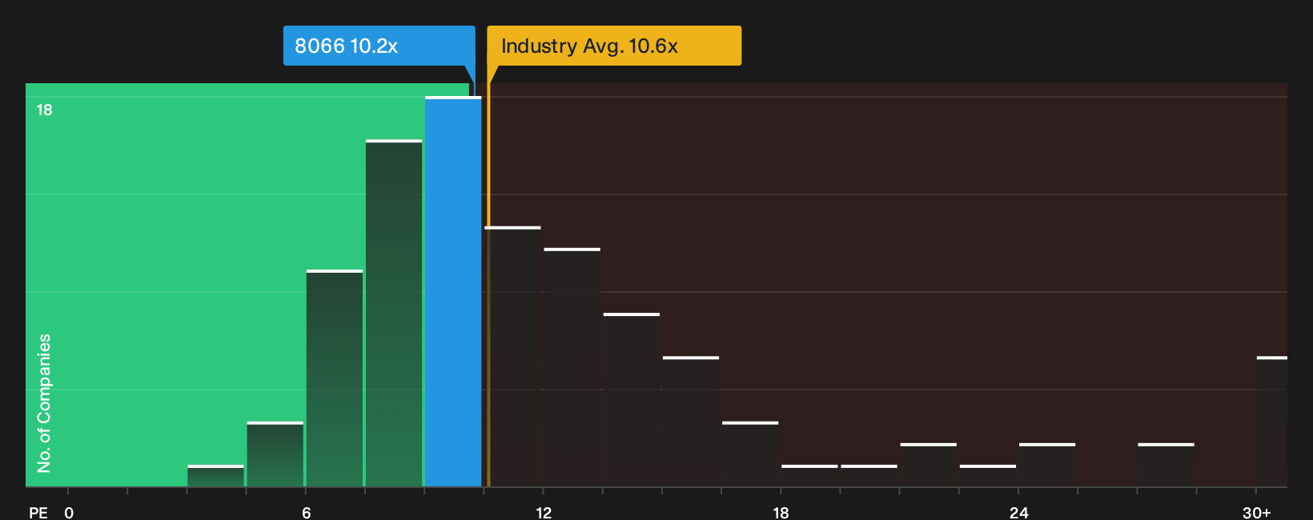Viewport: 1313px width, 520px height.
Task: Click the blue 8066 10.2x label
Action: (x=379, y=46)
